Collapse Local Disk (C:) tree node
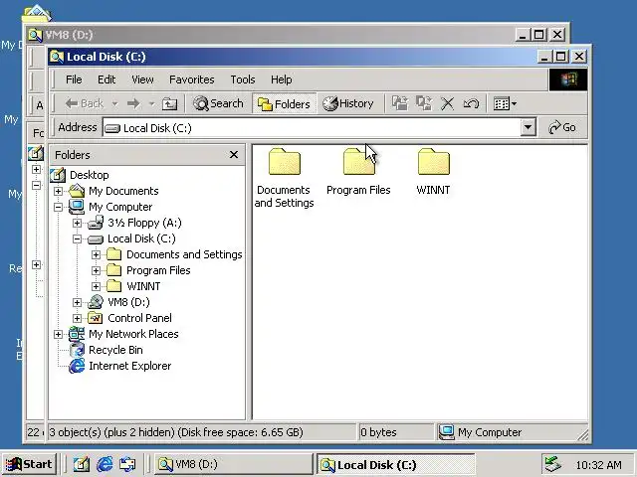The image size is (637, 477). [x=77, y=238]
